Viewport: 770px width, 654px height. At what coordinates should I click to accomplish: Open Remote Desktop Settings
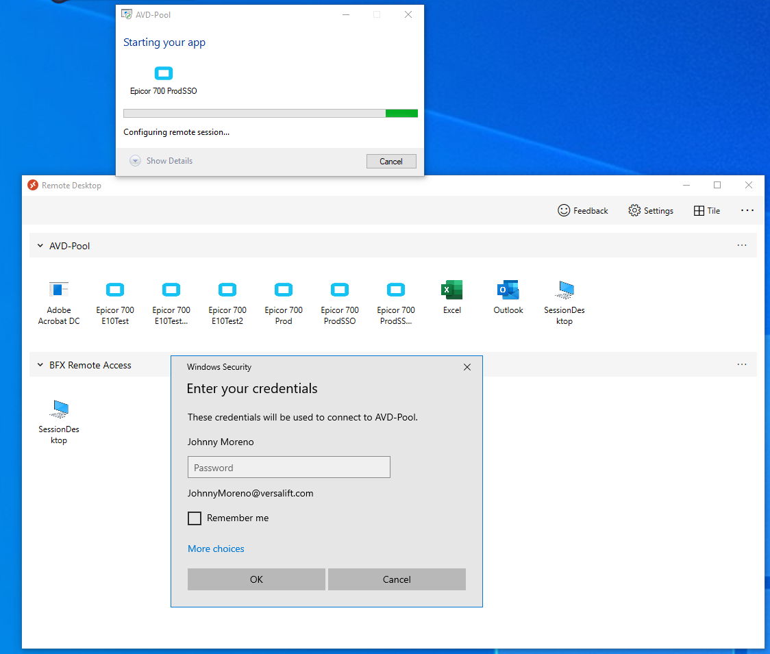[651, 211]
